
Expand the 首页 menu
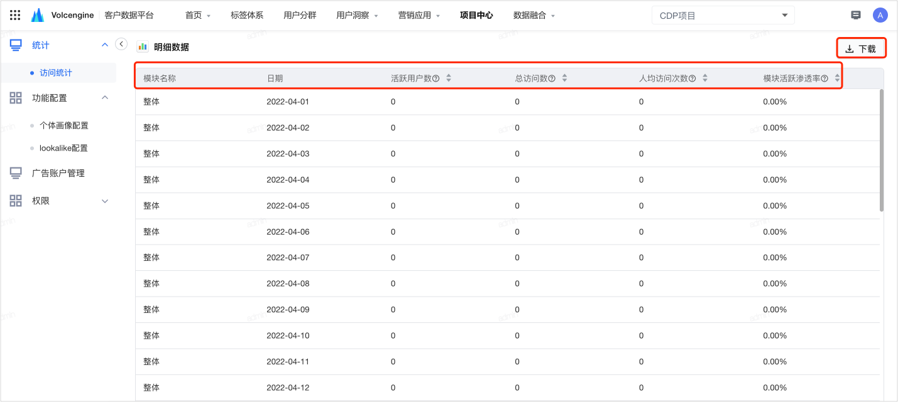click(198, 15)
